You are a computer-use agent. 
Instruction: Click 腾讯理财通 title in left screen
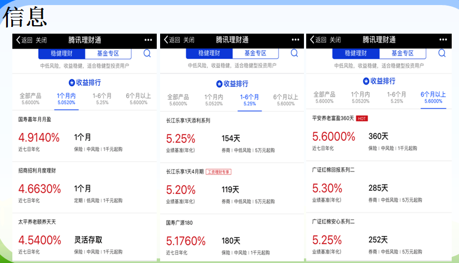pyautogui.click(x=85, y=40)
